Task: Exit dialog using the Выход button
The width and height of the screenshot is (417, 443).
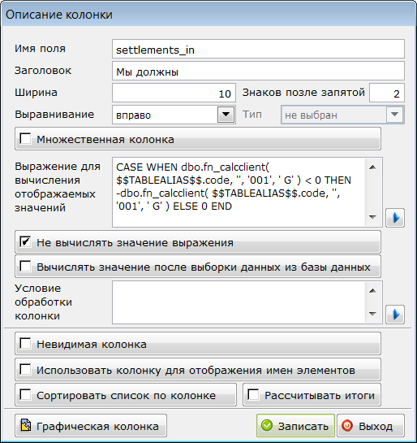Action: 371,425
